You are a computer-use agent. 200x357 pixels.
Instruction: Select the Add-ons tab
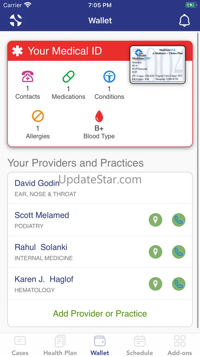click(180, 345)
